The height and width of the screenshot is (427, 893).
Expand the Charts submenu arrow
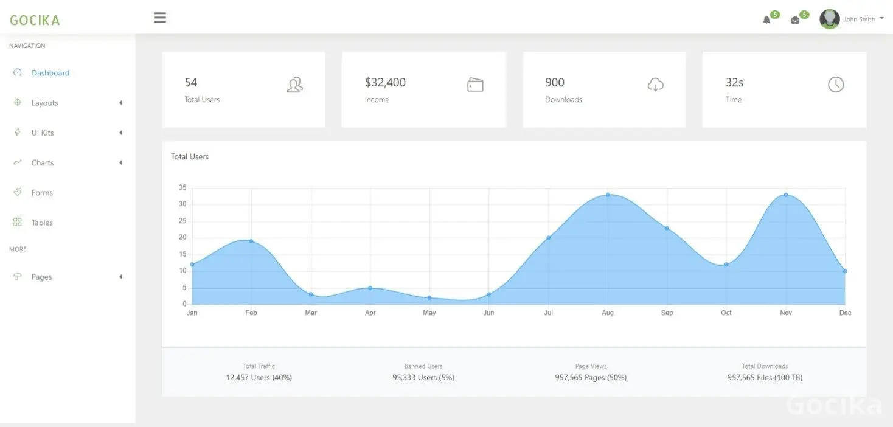pyautogui.click(x=120, y=162)
